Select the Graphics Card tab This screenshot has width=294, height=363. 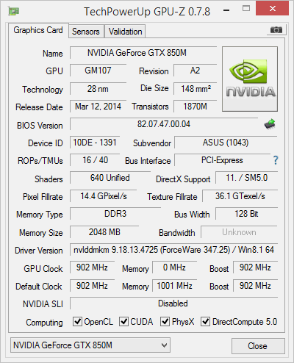38,30
